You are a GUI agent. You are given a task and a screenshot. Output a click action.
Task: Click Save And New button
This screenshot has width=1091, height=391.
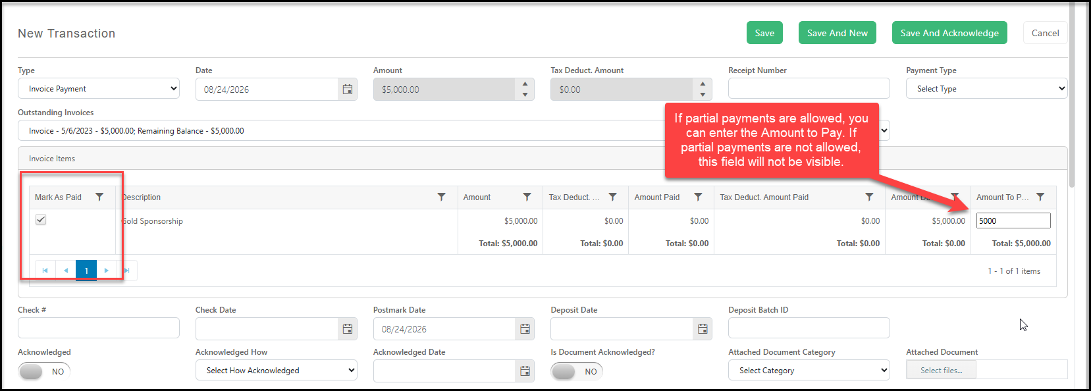click(838, 33)
